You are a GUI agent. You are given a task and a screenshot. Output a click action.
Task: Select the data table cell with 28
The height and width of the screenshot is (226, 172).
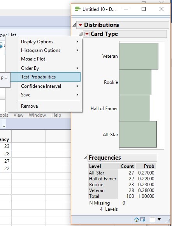click(5, 154)
